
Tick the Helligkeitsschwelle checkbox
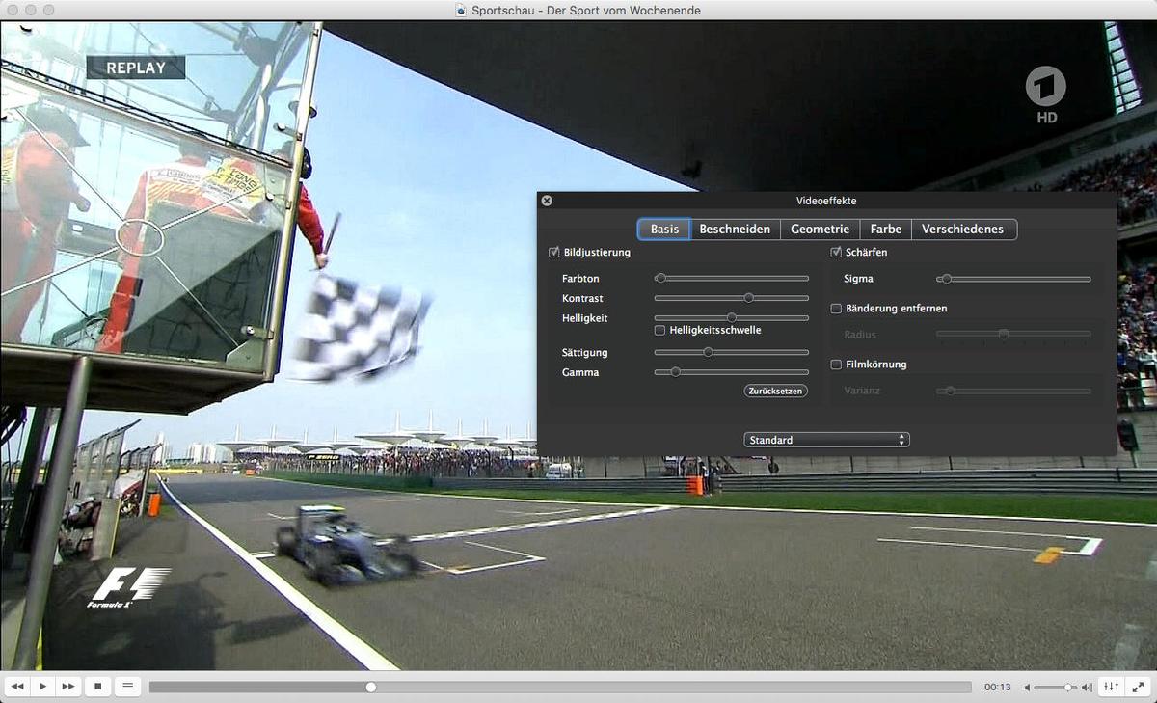coord(659,330)
